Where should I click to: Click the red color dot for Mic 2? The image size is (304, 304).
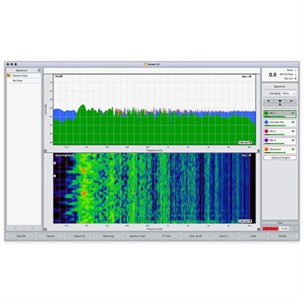(266, 131)
